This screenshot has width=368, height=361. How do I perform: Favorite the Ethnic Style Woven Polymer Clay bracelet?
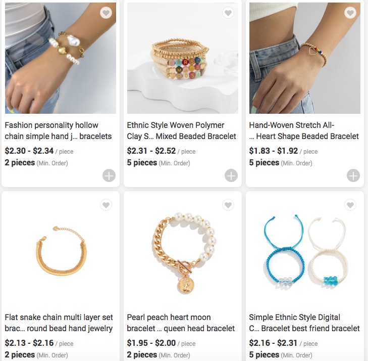[228, 13]
